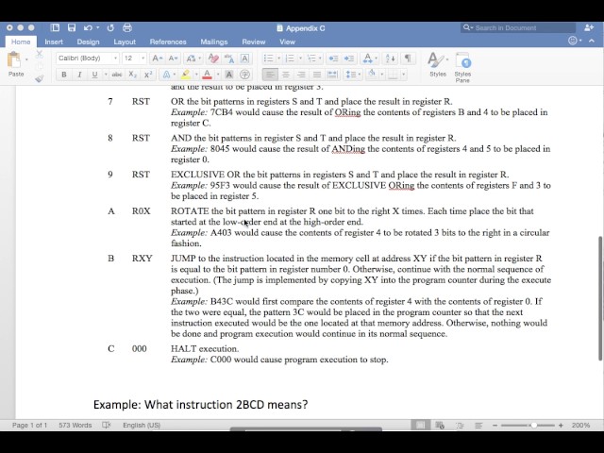Click the vertical scrollbar thumb
604x453 pixels.
[600, 298]
